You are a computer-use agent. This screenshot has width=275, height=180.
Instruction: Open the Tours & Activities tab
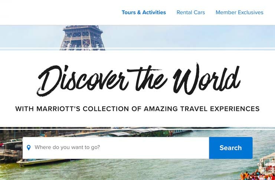click(144, 13)
